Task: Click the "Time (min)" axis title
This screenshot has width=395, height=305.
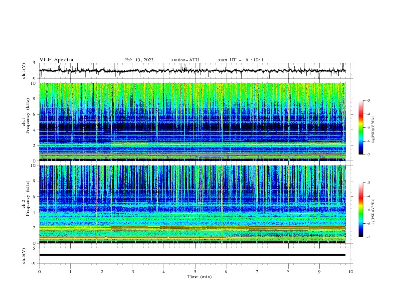Action: click(x=199, y=277)
